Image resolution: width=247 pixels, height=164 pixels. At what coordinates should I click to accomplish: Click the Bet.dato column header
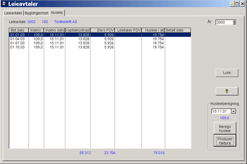19,30
